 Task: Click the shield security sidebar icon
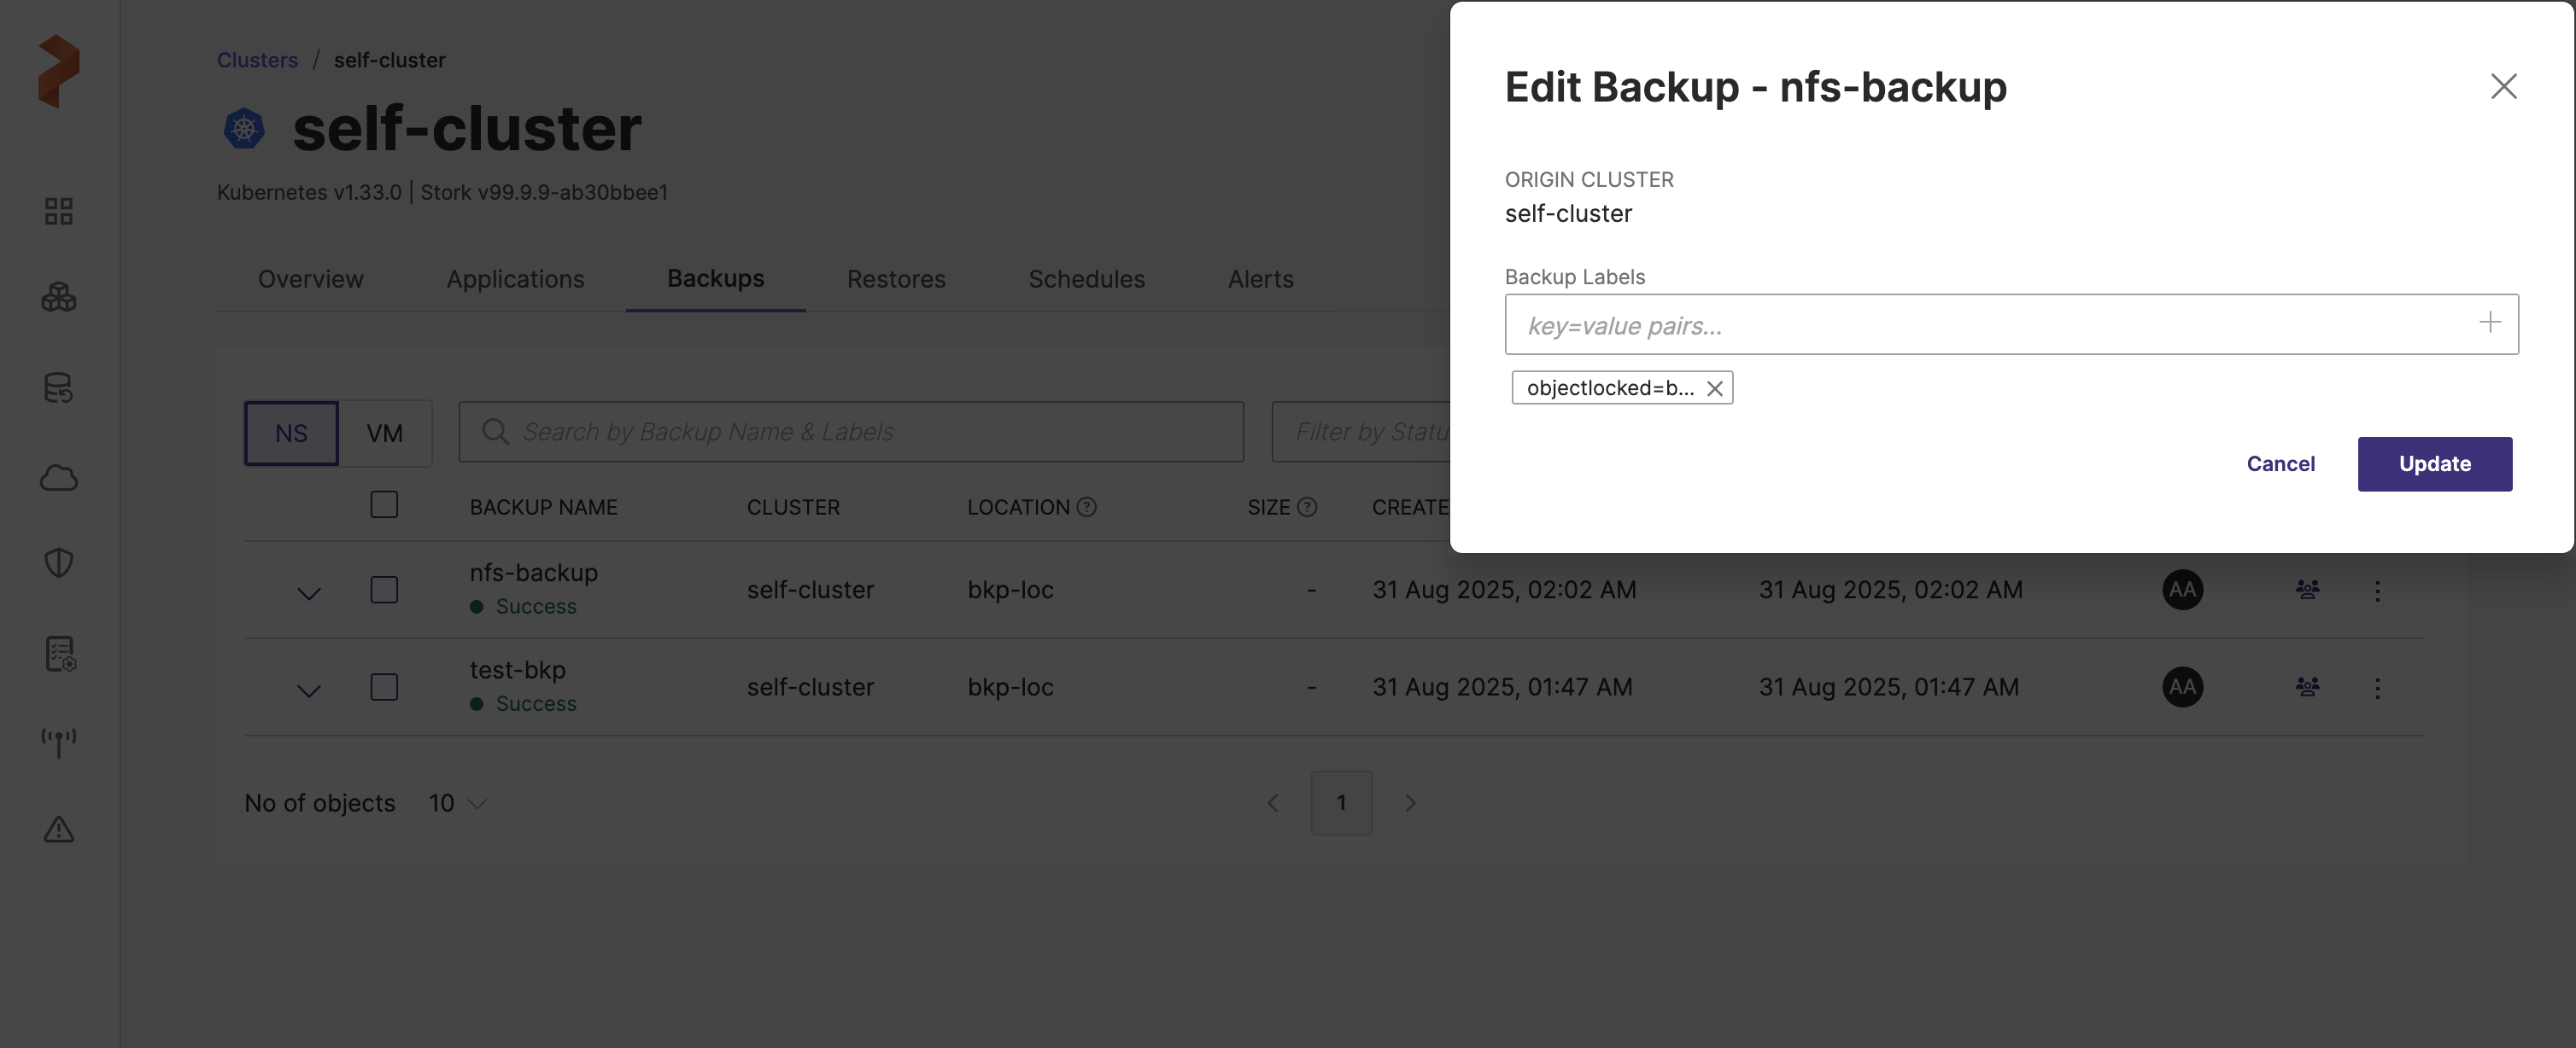(59, 562)
